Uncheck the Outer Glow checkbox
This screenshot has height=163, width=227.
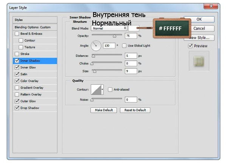tap(17, 101)
